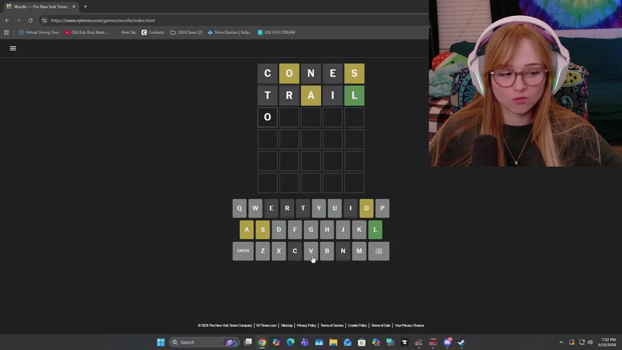This screenshot has width=622, height=350.
Task: Open the Wordle hamburger menu
Action: [x=13, y=48]
